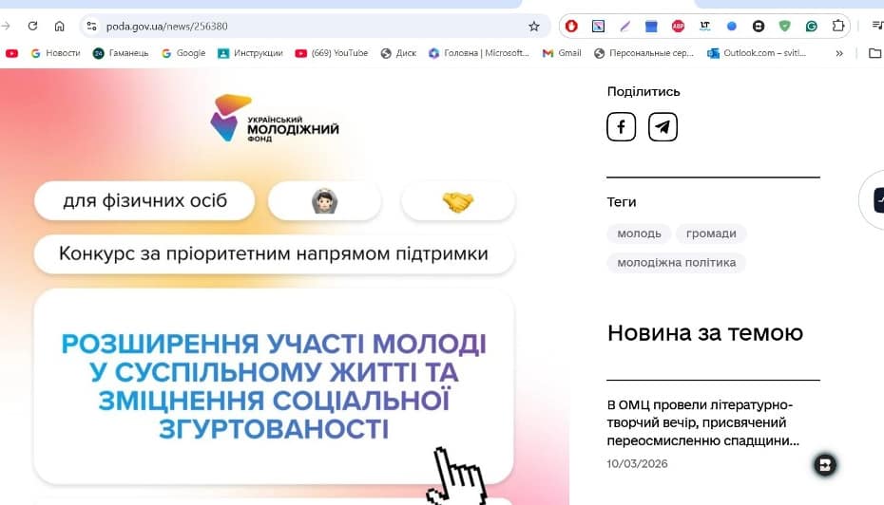Select the громади tag
Screen dimensions: 884x505
(x=711, y=234)
